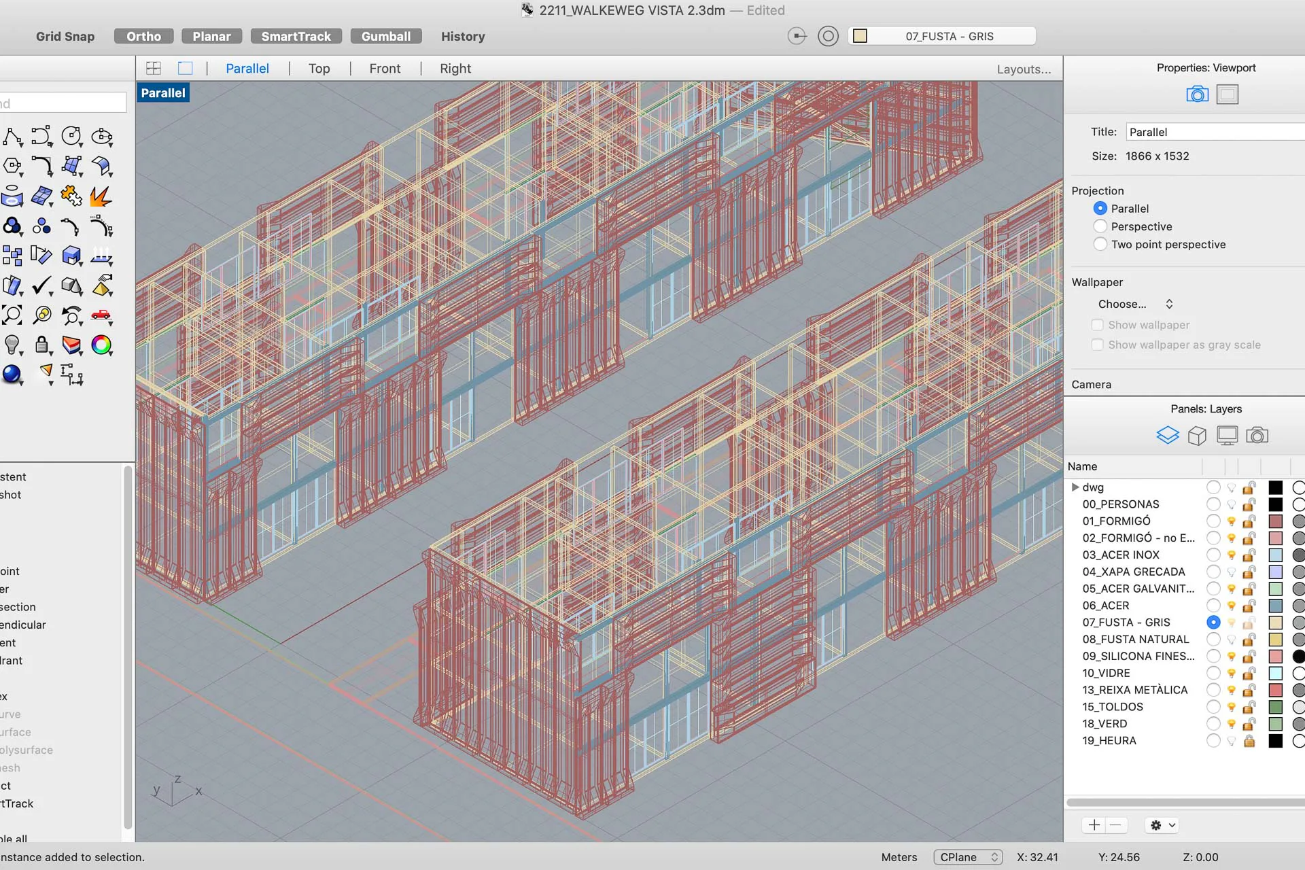Click the blue Parallel viewport title label
The image size is (1305, 870).
pos(163,93)
